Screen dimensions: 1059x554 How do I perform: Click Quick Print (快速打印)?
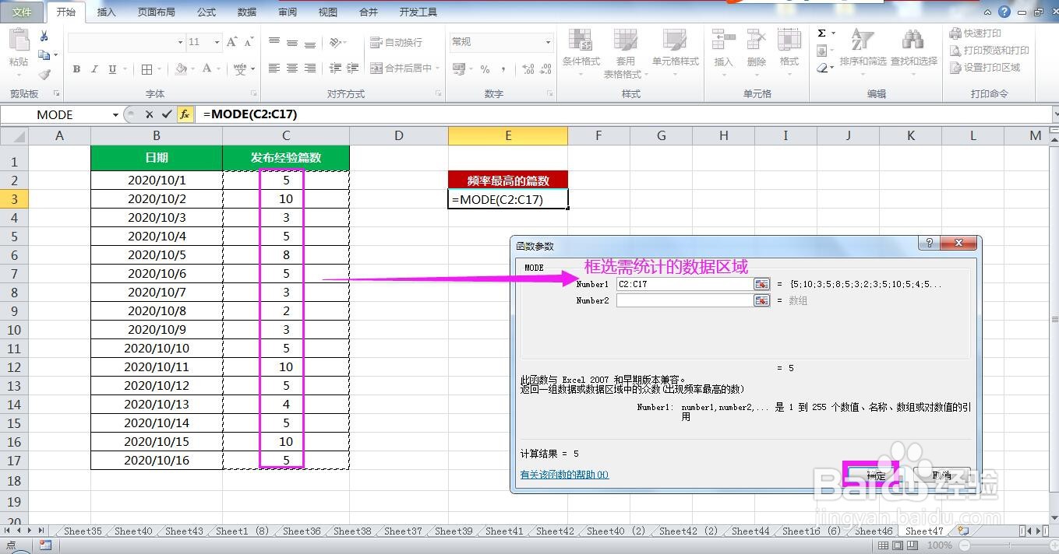coord(975,33)
